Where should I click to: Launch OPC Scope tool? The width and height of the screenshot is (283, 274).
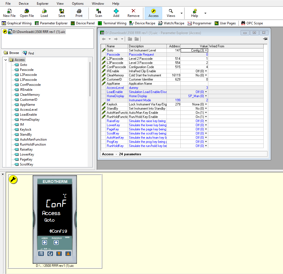[252, 23]
